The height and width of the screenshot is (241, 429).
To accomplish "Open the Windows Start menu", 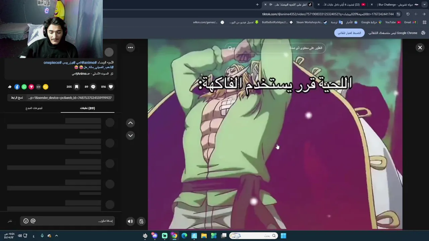I will click(283, 236).
